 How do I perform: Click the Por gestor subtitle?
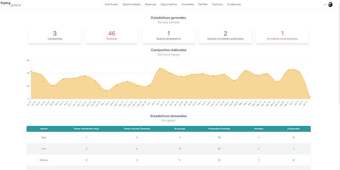coord(168,120)
